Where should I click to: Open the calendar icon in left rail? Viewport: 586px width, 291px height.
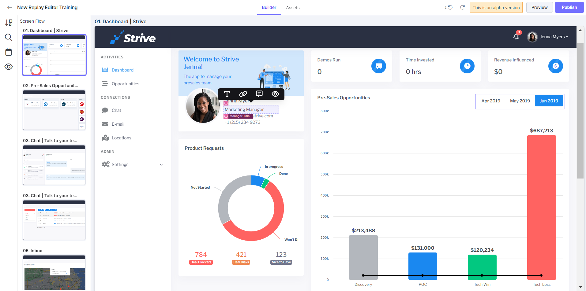[9, 52]
